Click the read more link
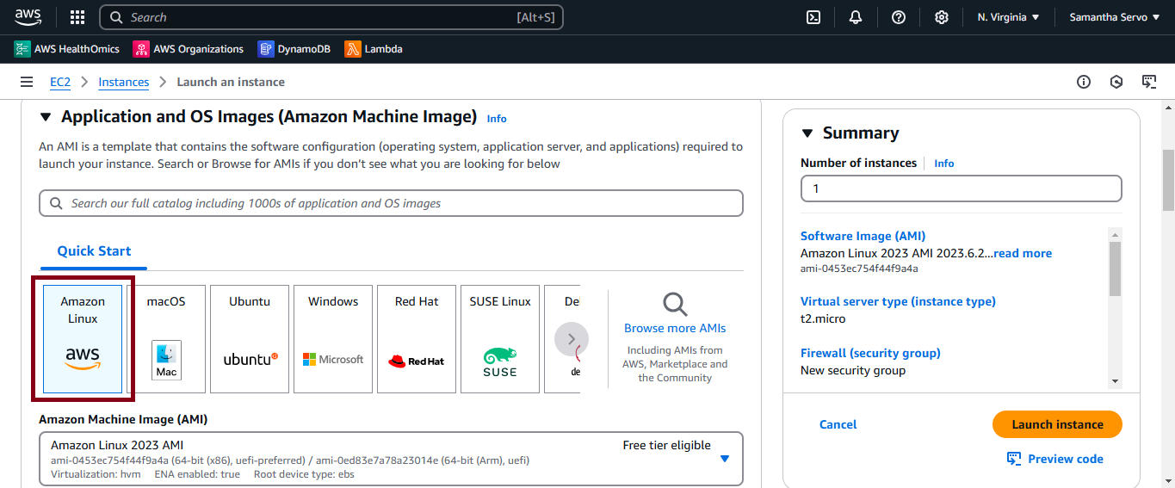The height and width of the screenshot is (488, 1175). coord(1023,253)
